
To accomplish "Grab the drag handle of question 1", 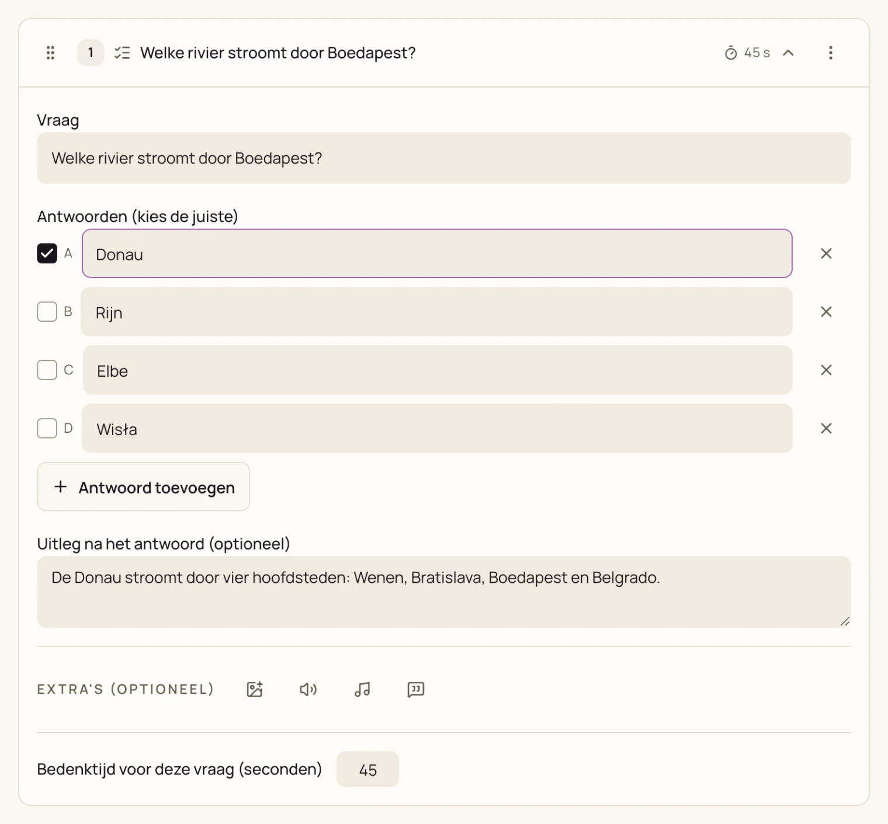I will [51, 53].
